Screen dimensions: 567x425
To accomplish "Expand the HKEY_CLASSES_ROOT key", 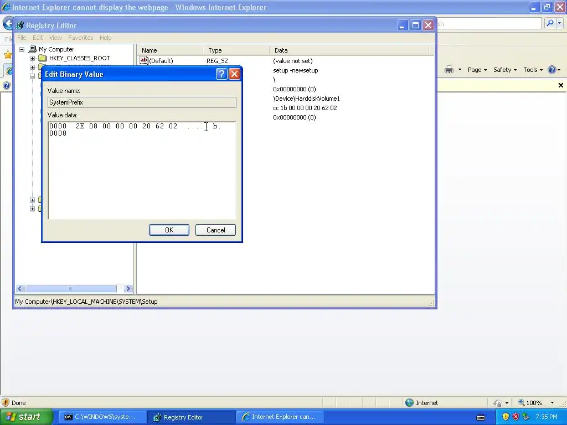I will pos(32,58).
